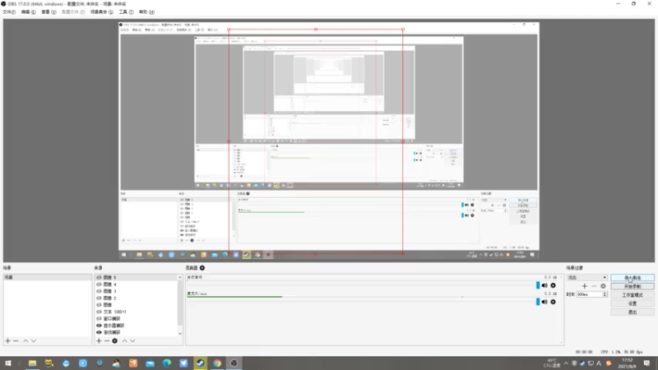The width and height of the screenshot is (658, 370).
Task: Open the scene transition type dropdown
Action: click(x=586, y=277)
